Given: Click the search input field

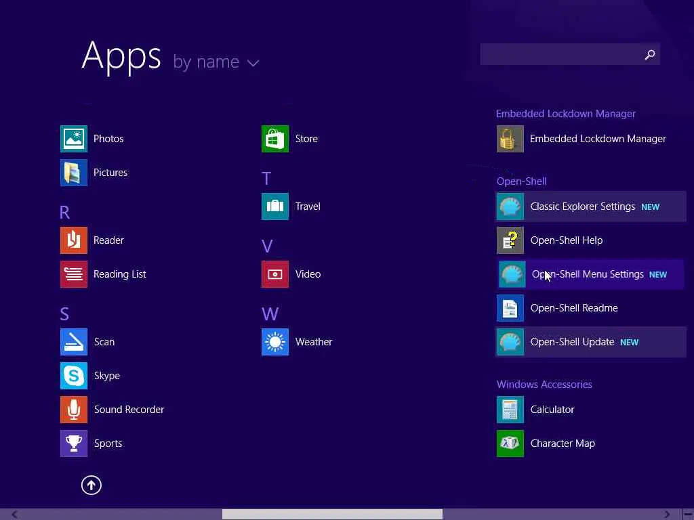Looking at the screenshot, I should (x=569, y=54).
